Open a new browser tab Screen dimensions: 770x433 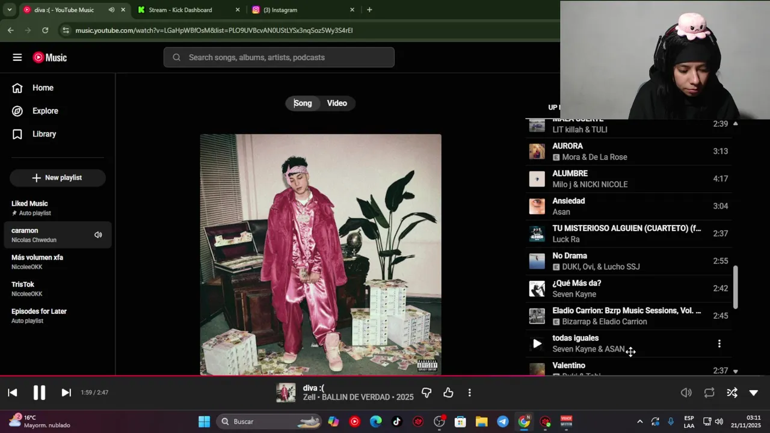pyautogui.click(x=369, y=10)
